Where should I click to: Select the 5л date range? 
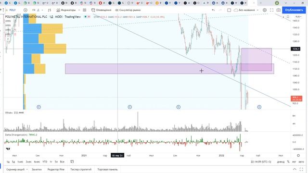pos(56,162)
